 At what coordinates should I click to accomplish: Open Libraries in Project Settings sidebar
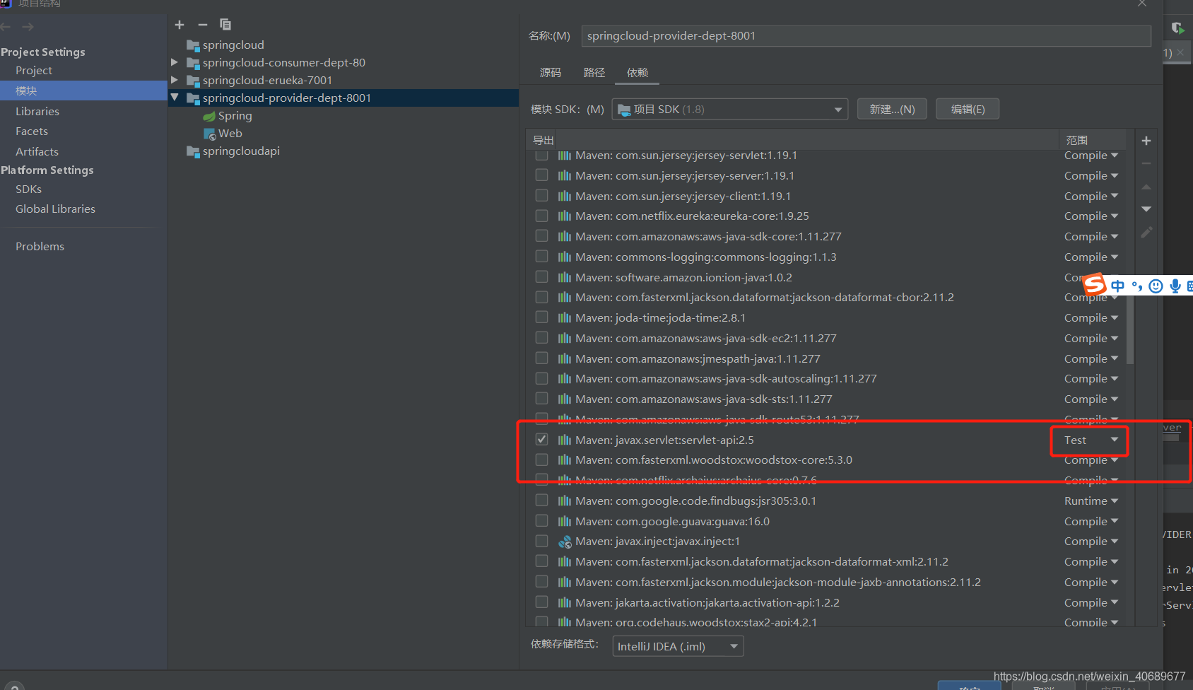click(x=37, y=111)
